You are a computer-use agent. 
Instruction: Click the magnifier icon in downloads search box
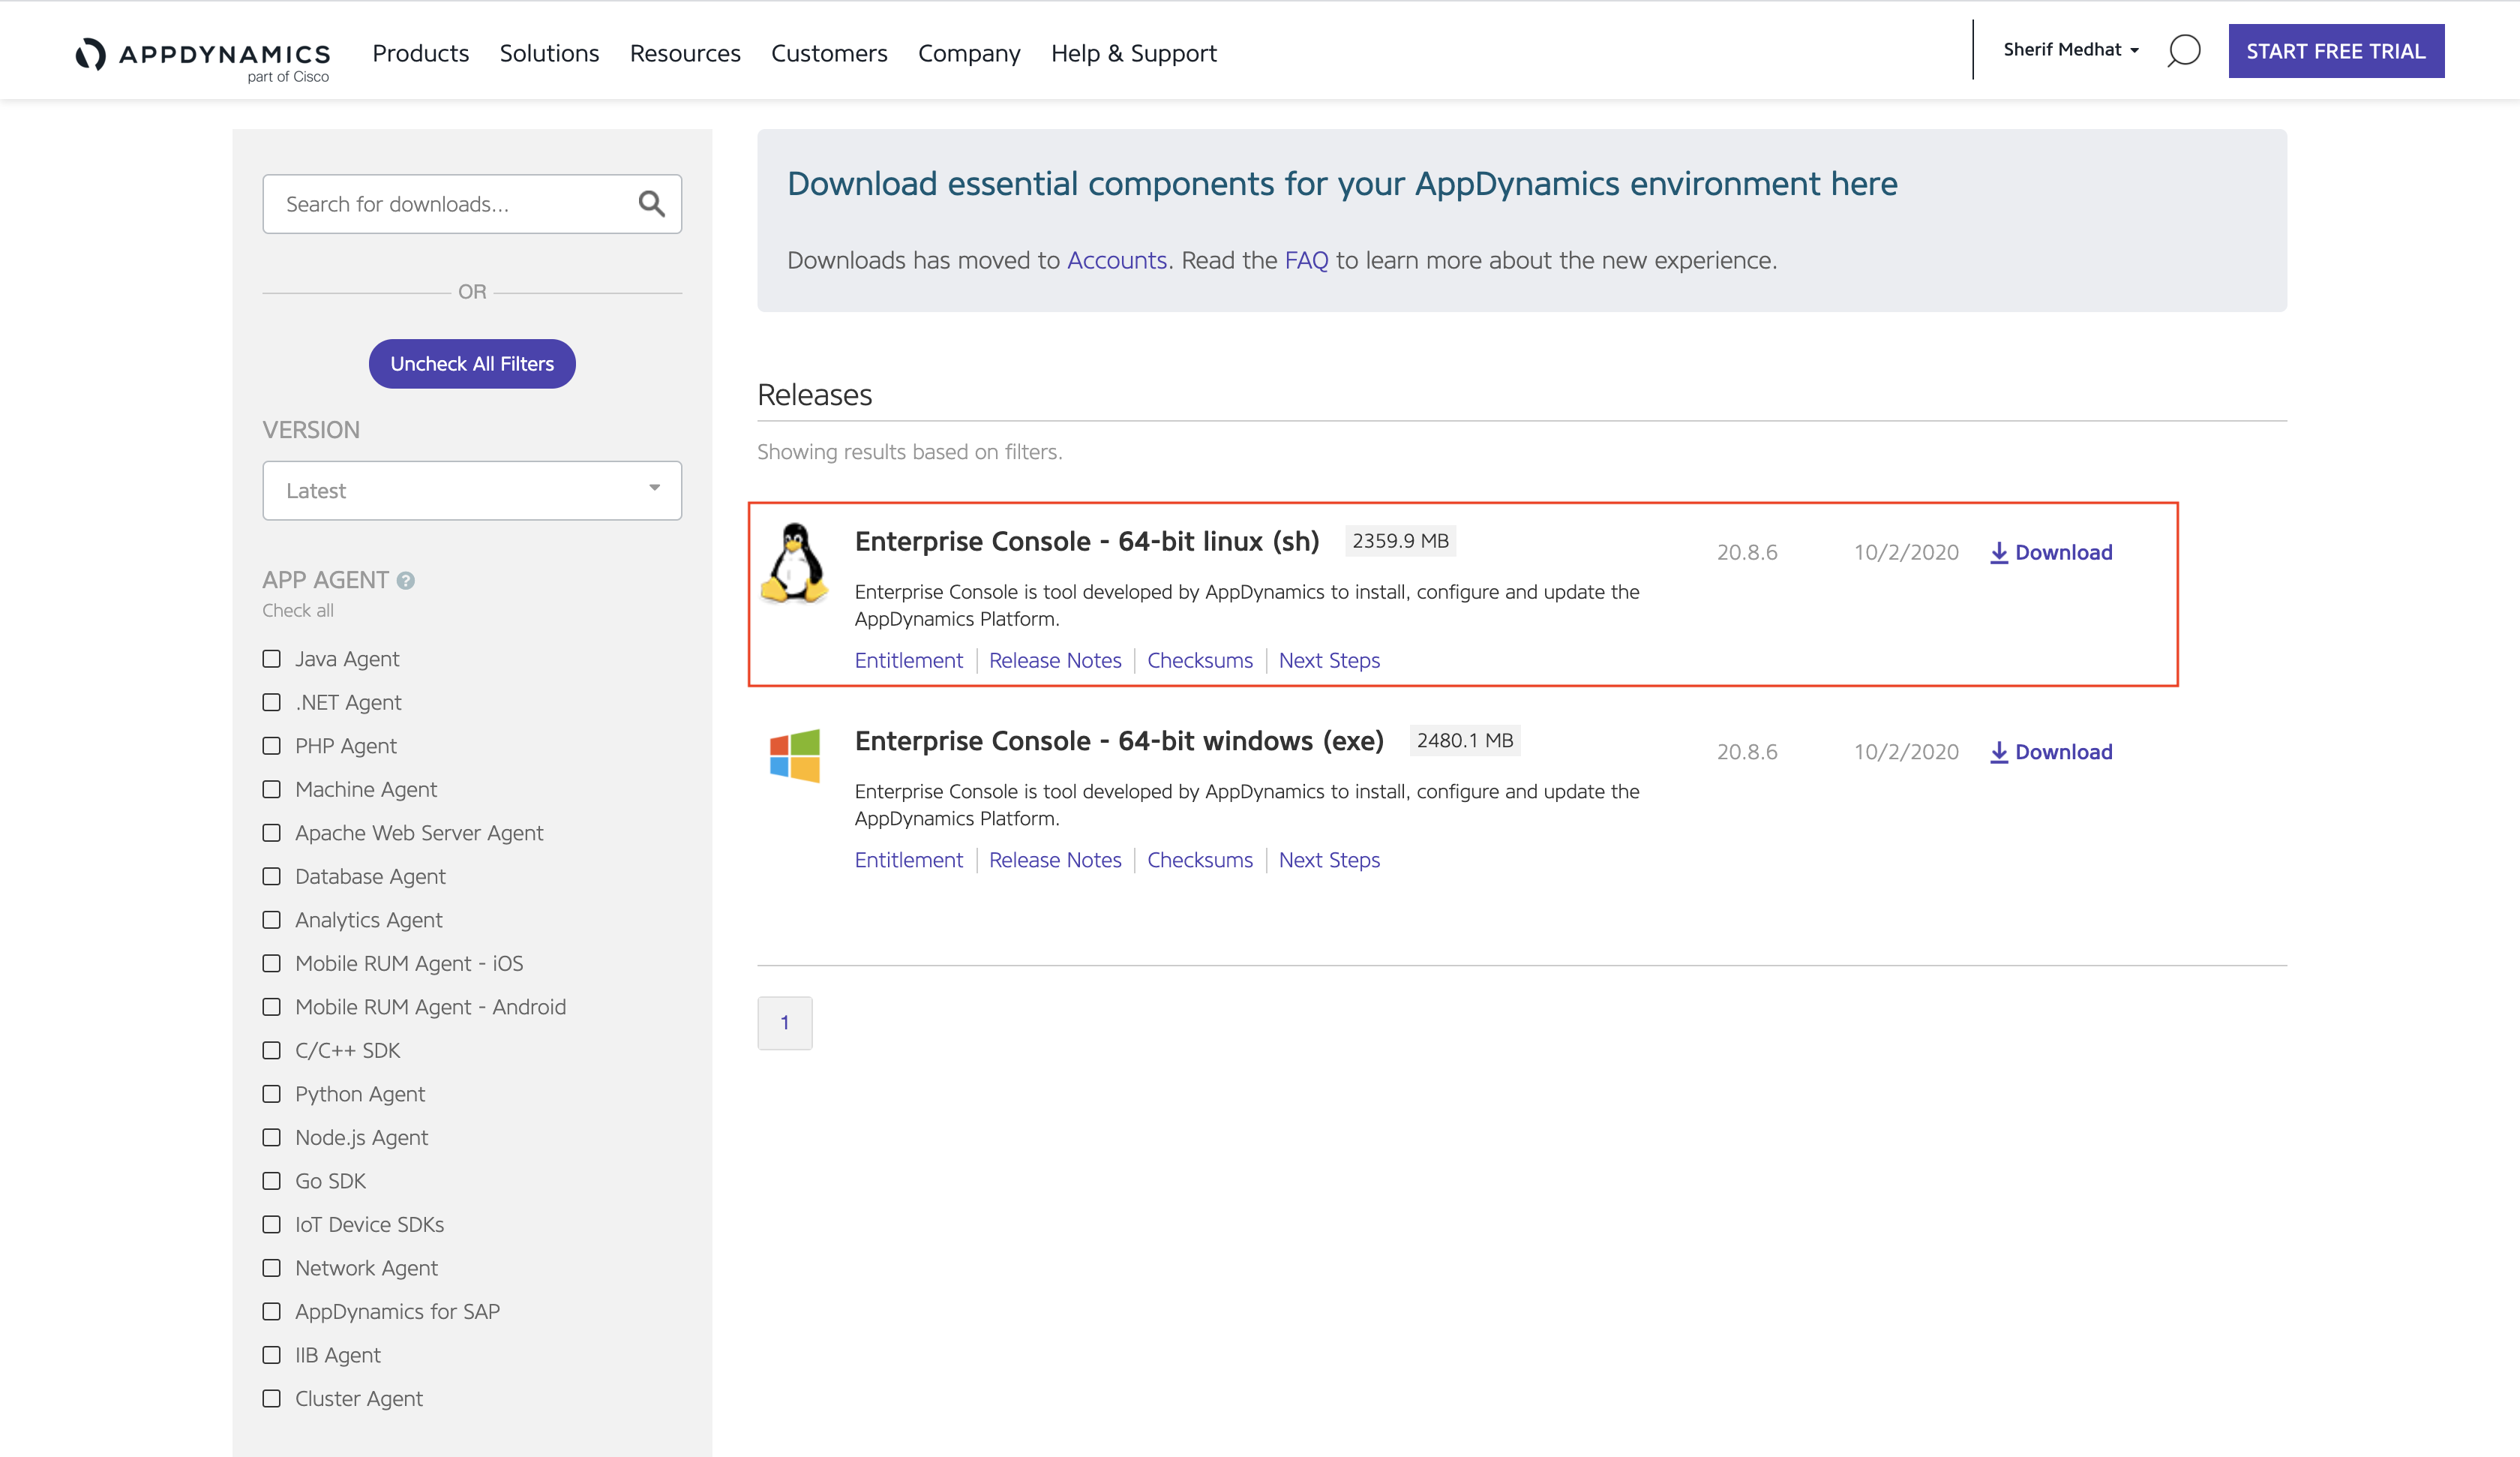[x=651, y=204]
